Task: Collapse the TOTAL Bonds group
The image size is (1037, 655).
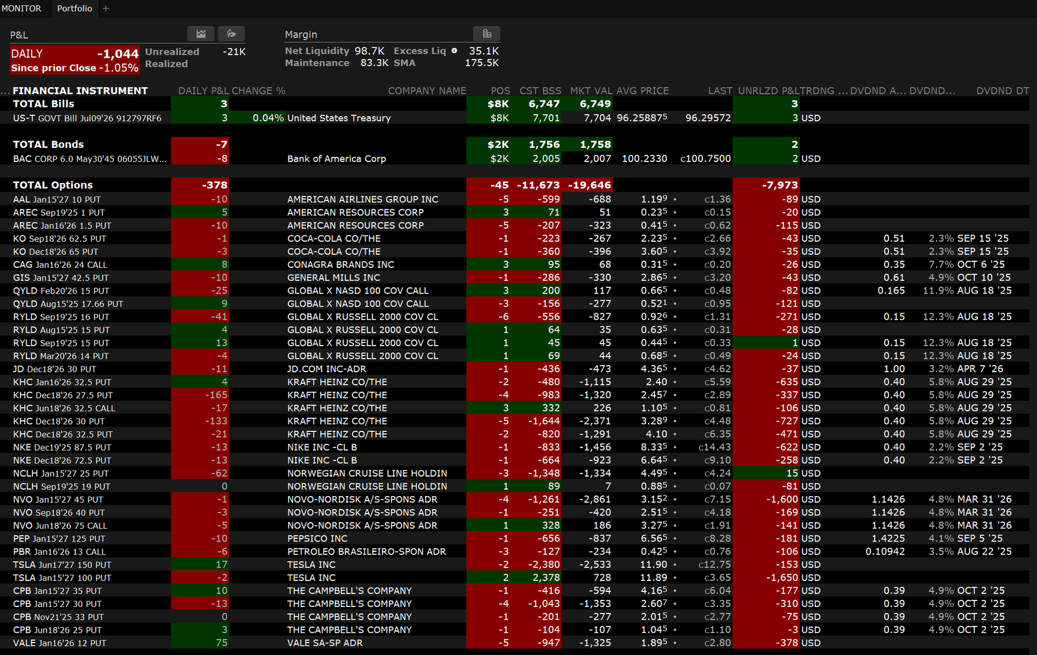Action: click(48, 145)
